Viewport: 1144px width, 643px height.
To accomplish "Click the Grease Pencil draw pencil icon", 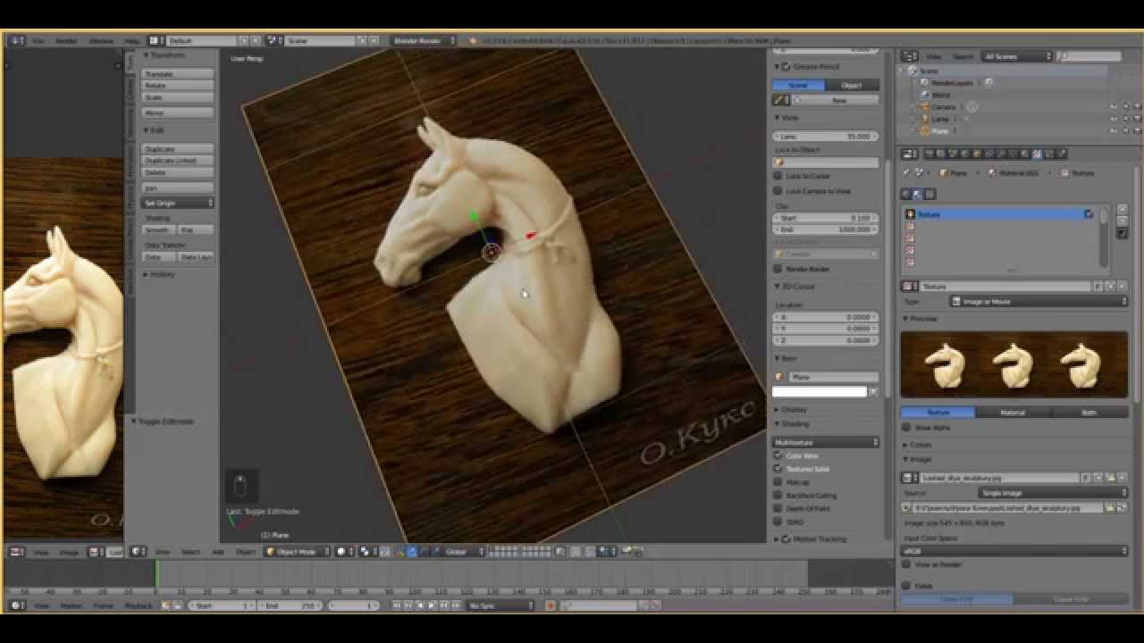I will (x=779, y=100).
